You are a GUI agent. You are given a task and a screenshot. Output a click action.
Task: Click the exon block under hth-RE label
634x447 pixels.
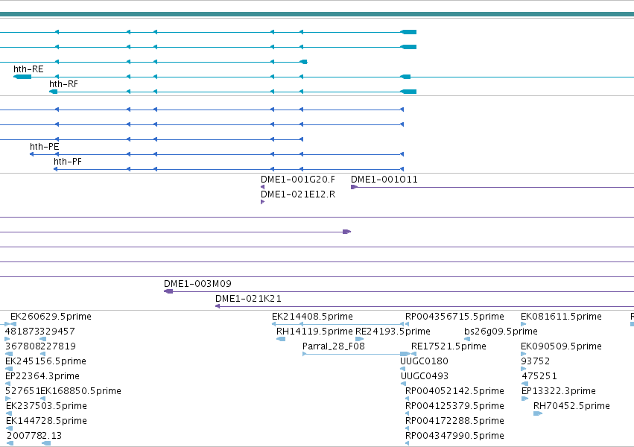[x=22, y=77]
